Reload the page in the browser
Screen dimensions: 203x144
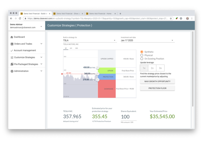(x=20, y=19)
